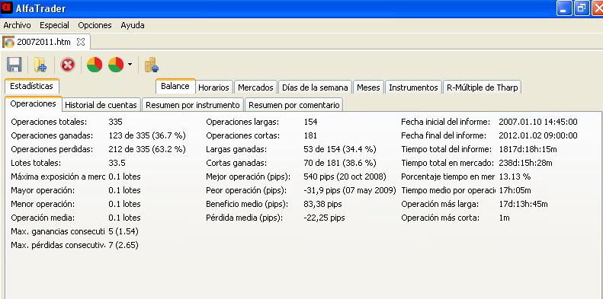The width and height of the screenshot is (603, 299).
Task: Click the market time value 238d:15h:28m
Action: [x=526, y=163]
